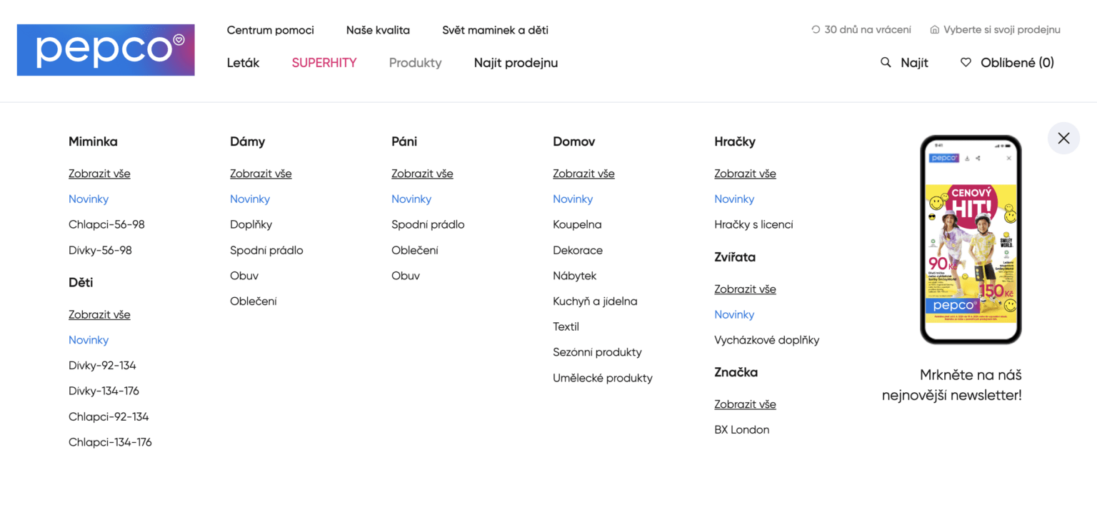Open the Leták menu item
1097x505 pixels.
(x=243, y=63)
